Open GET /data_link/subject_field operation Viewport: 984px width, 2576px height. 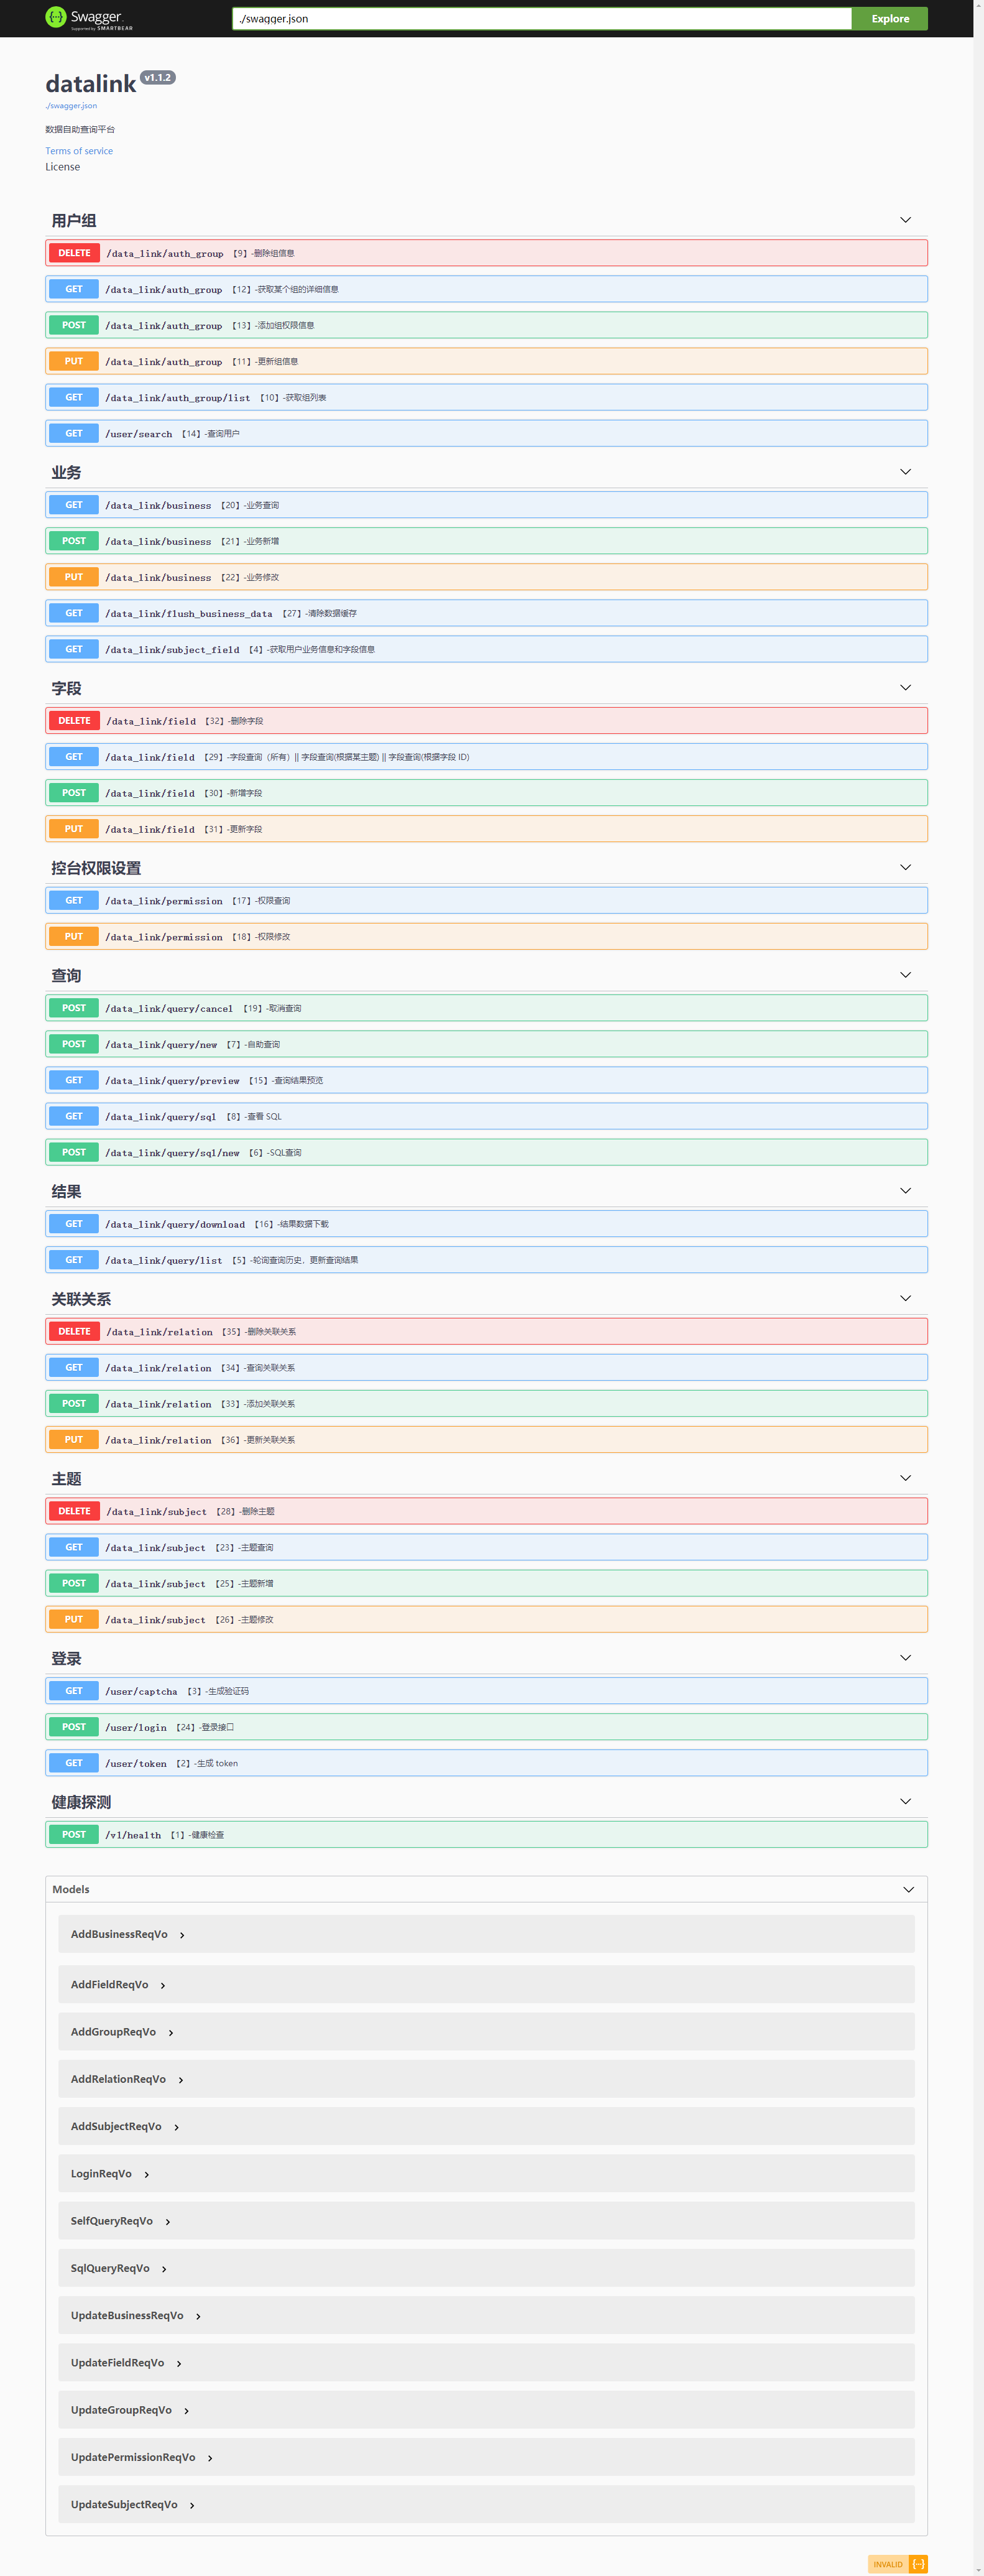[487, 649]
